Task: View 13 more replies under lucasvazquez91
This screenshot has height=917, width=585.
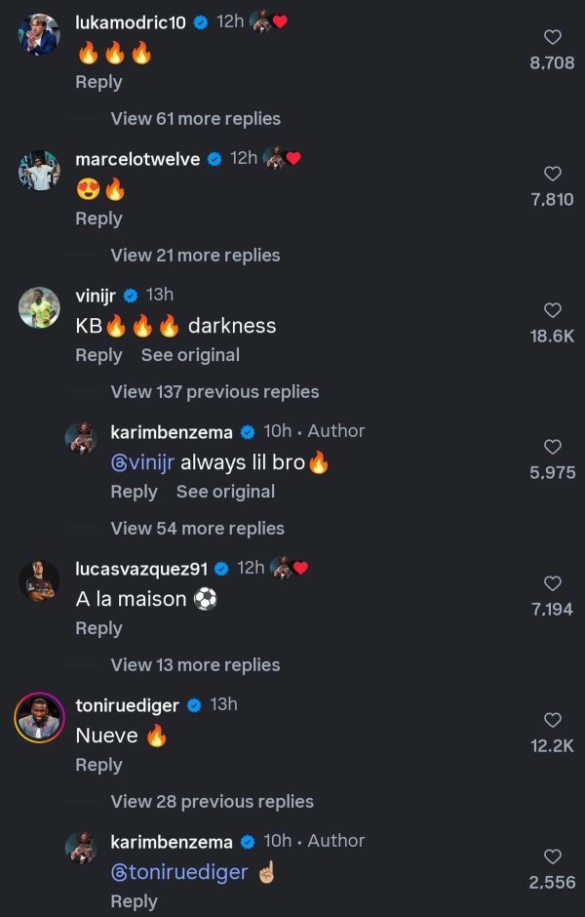Action: (x=195, y=664)
